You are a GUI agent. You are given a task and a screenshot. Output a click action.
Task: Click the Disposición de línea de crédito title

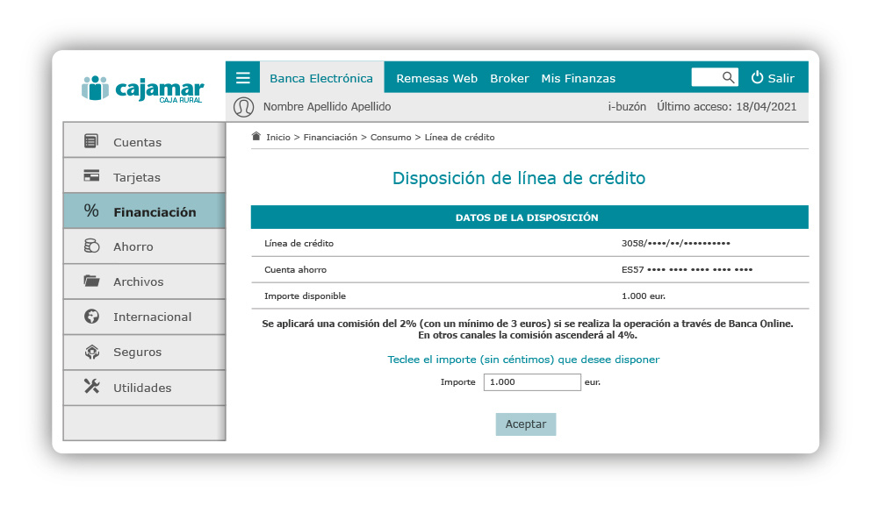(x=519, y=178)
